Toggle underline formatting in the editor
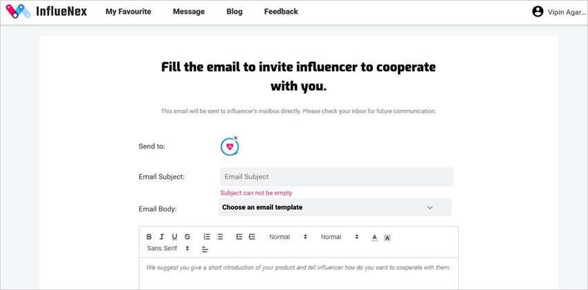588x290 pixels. point(174,237)
